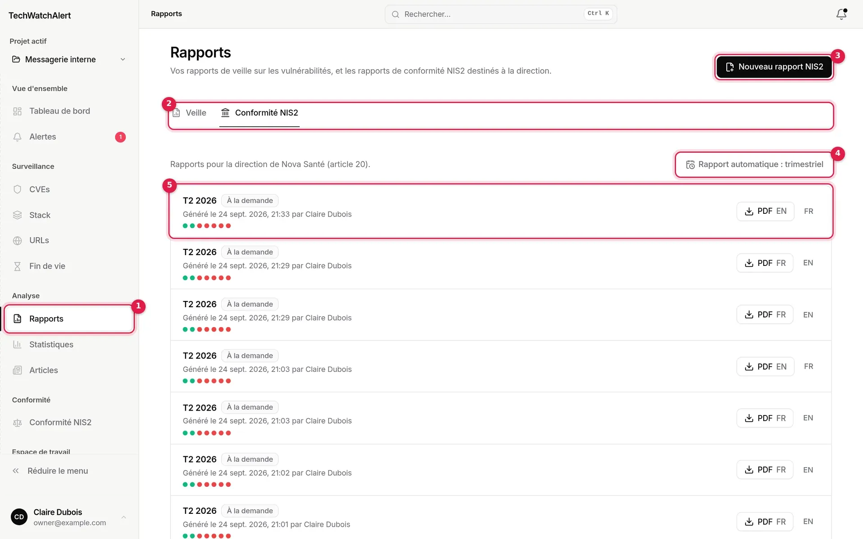Screen dimensions: 863x539
Task: Download PDF FR of 21:02 report
Action: tap(765, 470)
